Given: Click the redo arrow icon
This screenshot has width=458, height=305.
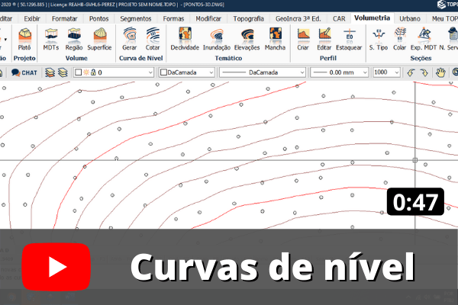Looking at the screenshot, I should [424, 72].
